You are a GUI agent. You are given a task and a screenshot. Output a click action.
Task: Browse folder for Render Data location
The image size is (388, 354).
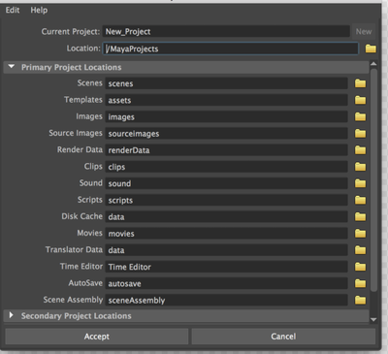click(x=360, y=150)
